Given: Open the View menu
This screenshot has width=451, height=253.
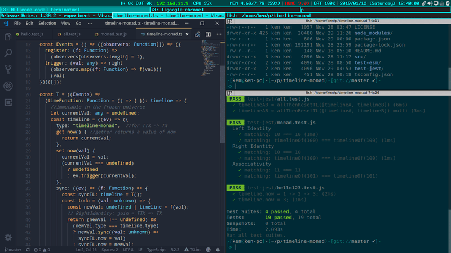Looking at the screenshot, I should [65, 23].
